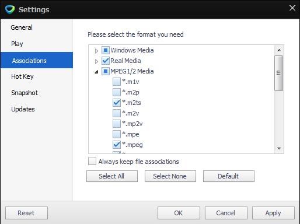Toggle the Windows Media group checkbox

106,50
